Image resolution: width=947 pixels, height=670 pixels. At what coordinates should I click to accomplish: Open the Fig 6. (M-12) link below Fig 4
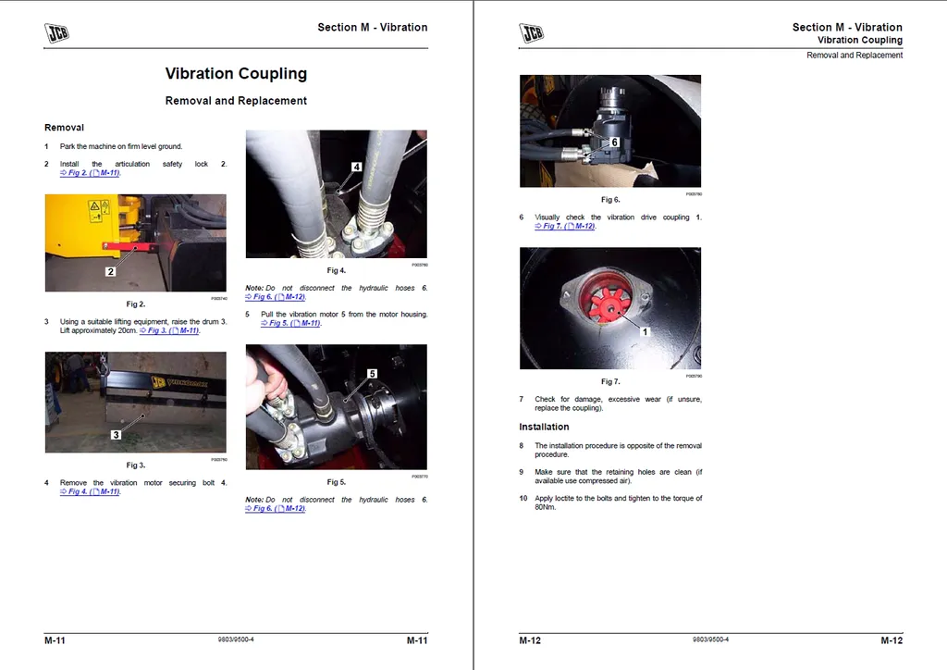click(x=276, y=297)
